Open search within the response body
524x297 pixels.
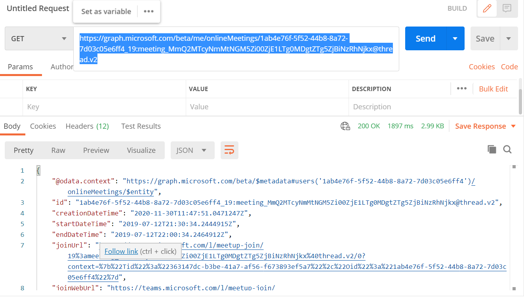point(507,149)
